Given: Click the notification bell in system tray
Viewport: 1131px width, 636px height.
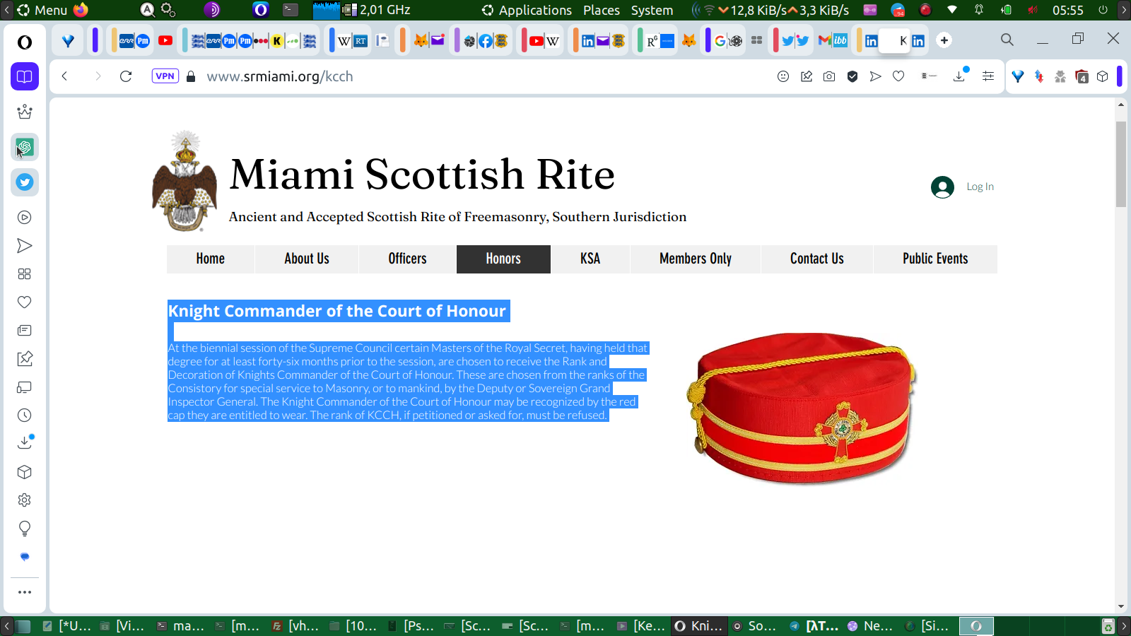Looking at the screenshot, I should tap(979, 10).
